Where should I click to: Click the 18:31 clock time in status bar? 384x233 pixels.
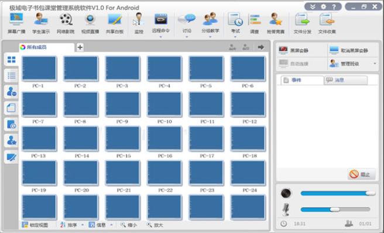click(x=300, y=224)
